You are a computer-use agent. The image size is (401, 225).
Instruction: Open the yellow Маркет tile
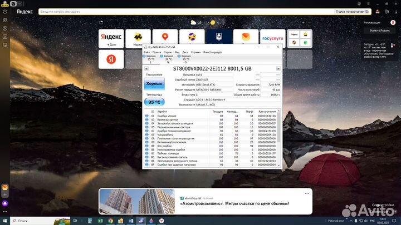[x=138, y=38]
